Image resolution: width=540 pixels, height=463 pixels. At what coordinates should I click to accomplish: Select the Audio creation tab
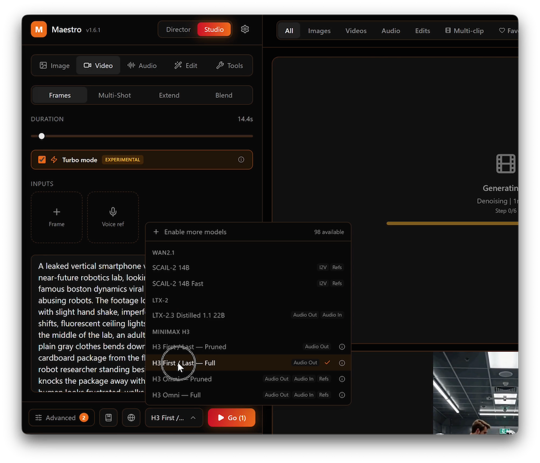tap(142, 65)
